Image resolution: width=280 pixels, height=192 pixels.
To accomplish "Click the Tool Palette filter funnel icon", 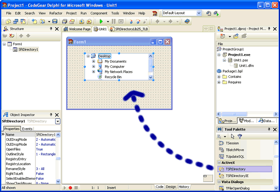I will [x=240, y=136].
